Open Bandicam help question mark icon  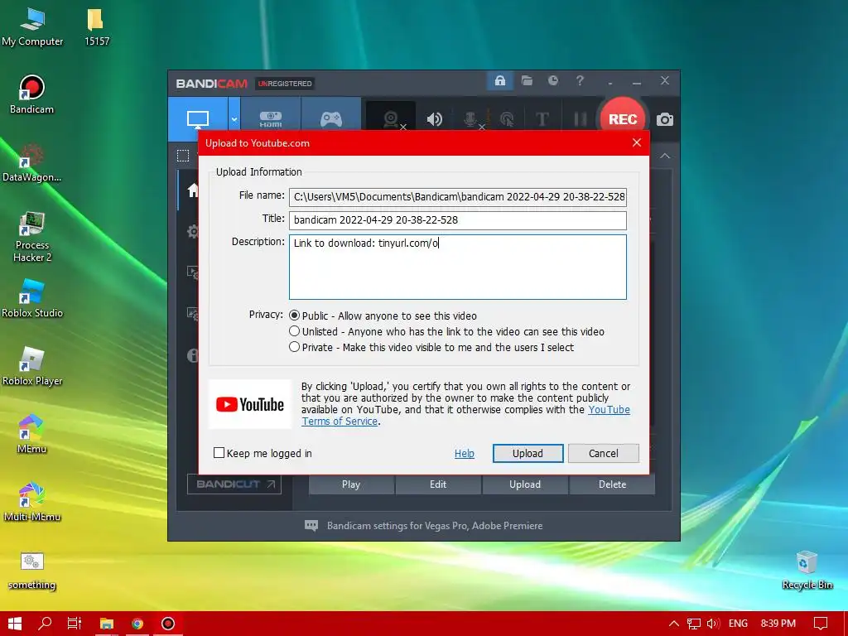[580, 80]
